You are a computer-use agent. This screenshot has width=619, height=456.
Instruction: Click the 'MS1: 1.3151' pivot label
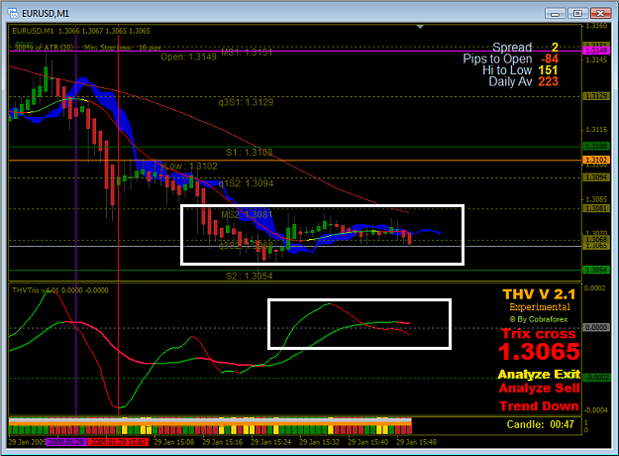point(247,53)
